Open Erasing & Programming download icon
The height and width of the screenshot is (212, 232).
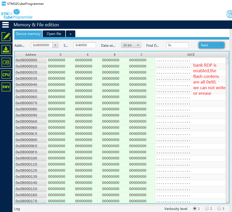(x=6, y=50)
